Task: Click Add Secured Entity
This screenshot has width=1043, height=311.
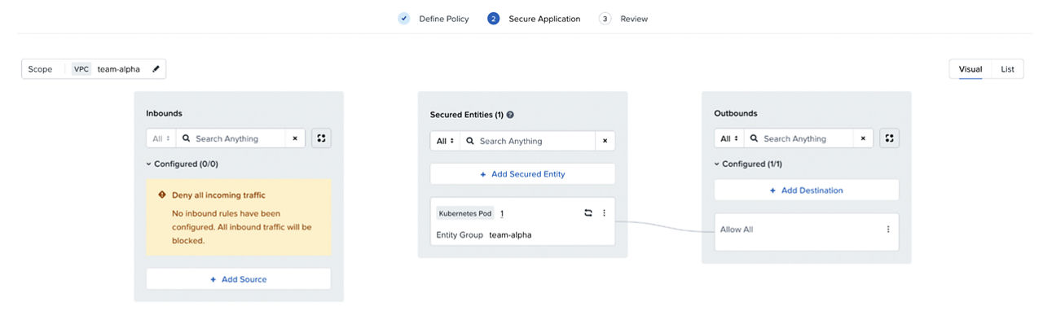Action: pyautogui.click(x=522, y=174)
